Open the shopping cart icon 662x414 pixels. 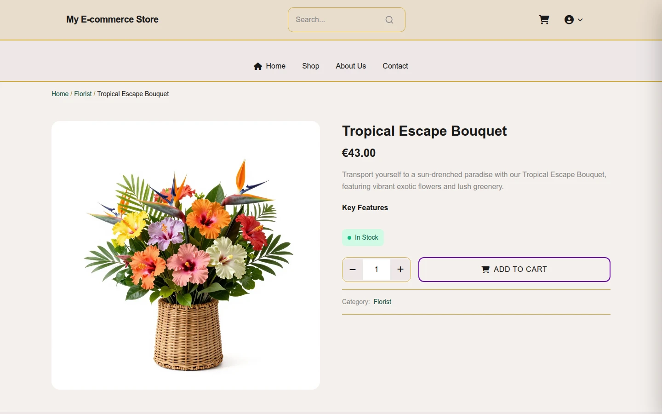tap(544, 20)
